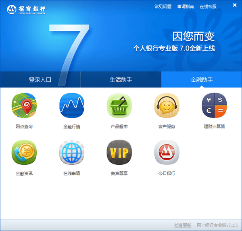The height and width of the screenshot is (231, 242).
Task: Click the 贵宾尊享 VIP icon
Action: click(x=119, y=153)
